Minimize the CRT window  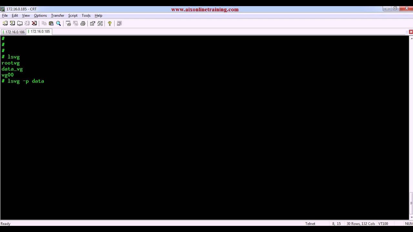387,9
